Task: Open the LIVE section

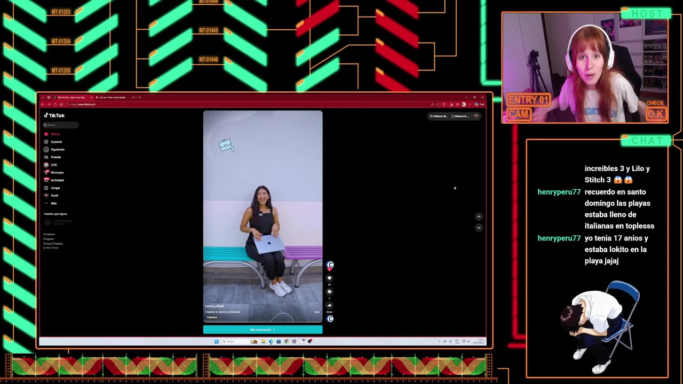Action: 51,165
